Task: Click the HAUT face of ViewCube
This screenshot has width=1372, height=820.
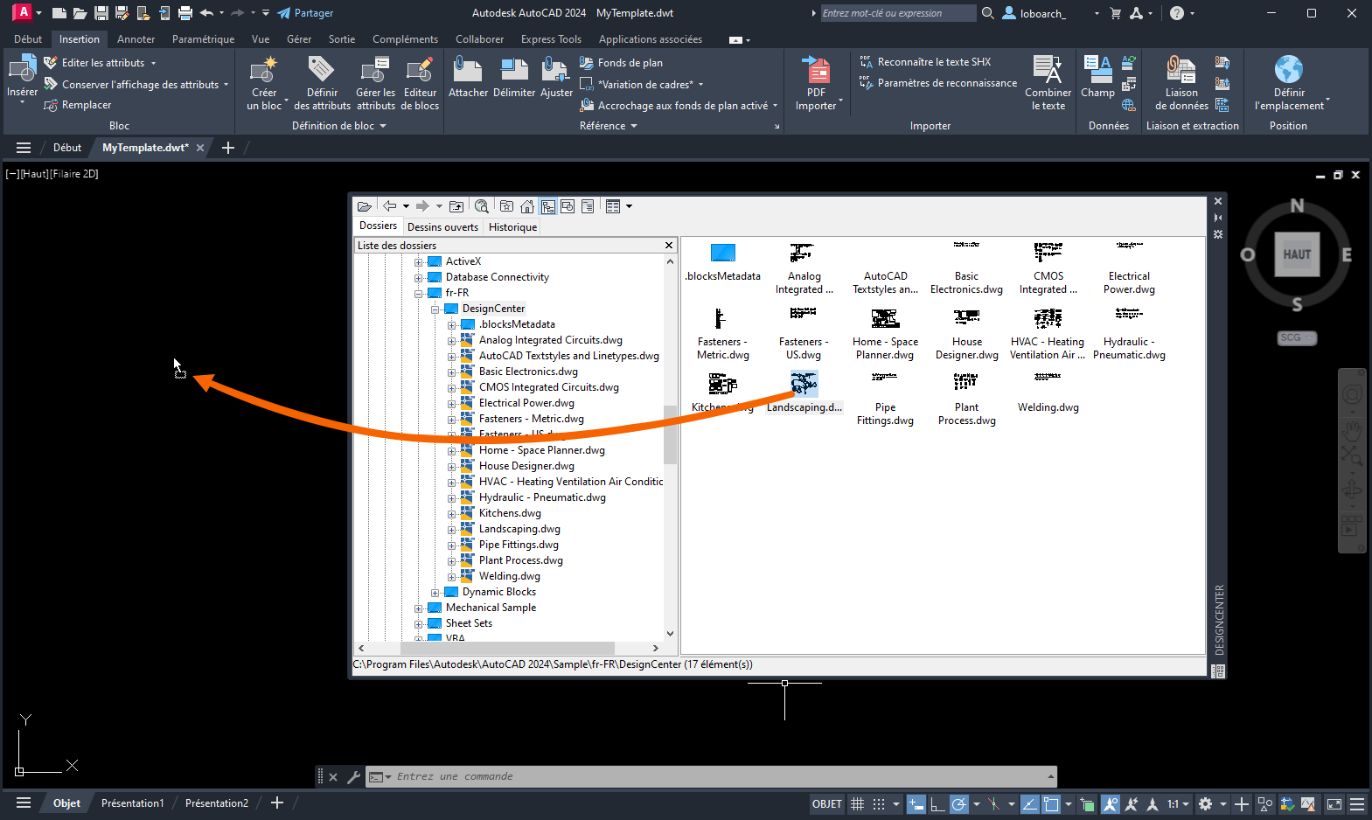Action: tap(1297, 254)
